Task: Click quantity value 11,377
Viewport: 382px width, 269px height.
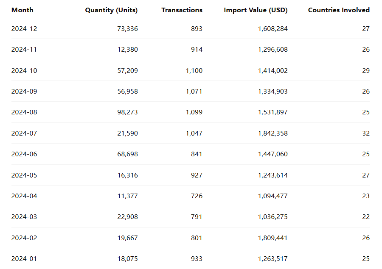Action: tap(127, 196)
